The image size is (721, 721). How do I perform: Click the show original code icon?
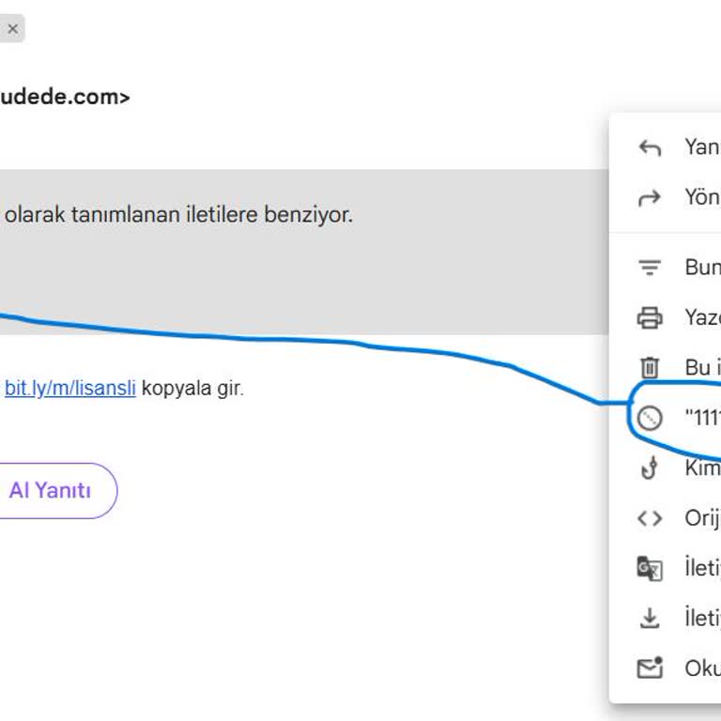coord(650,518)
